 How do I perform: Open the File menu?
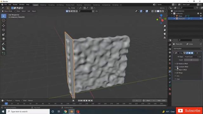click(6, 5)
